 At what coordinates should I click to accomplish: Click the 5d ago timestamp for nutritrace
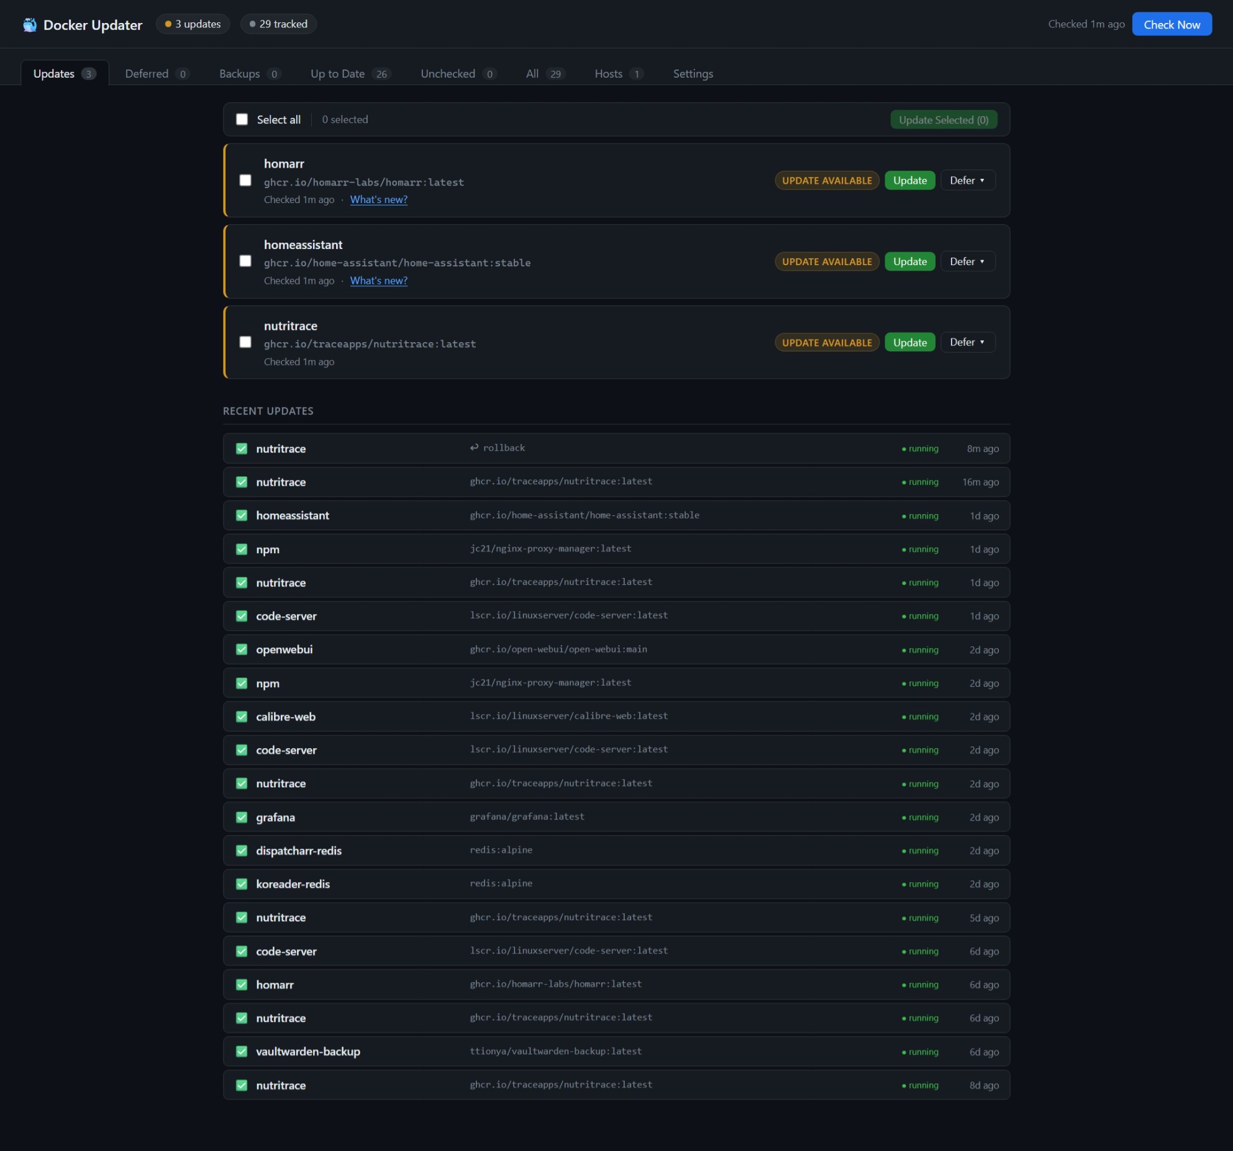[985, 918]
